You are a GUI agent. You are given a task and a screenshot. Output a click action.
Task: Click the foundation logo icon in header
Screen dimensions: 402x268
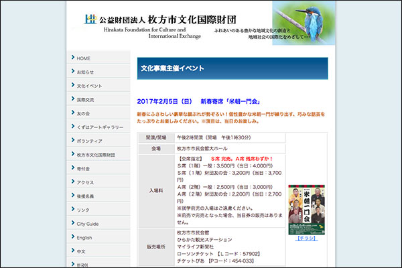pyautogui.click(x=90, y=19)
